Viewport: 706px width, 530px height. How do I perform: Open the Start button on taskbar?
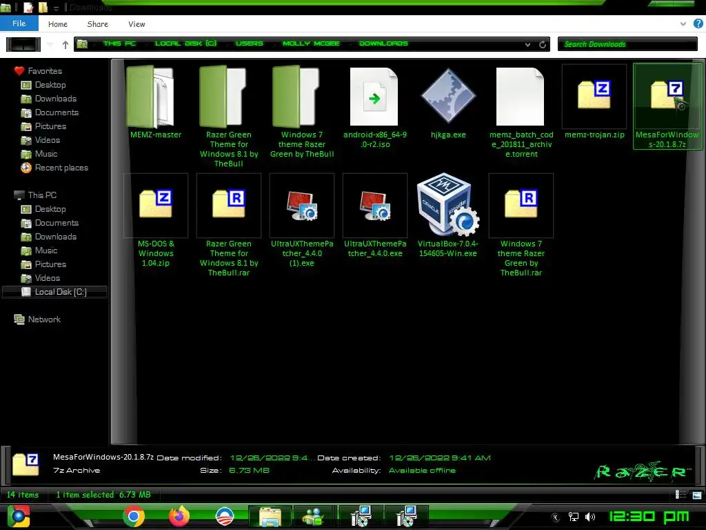click(19, 516)
